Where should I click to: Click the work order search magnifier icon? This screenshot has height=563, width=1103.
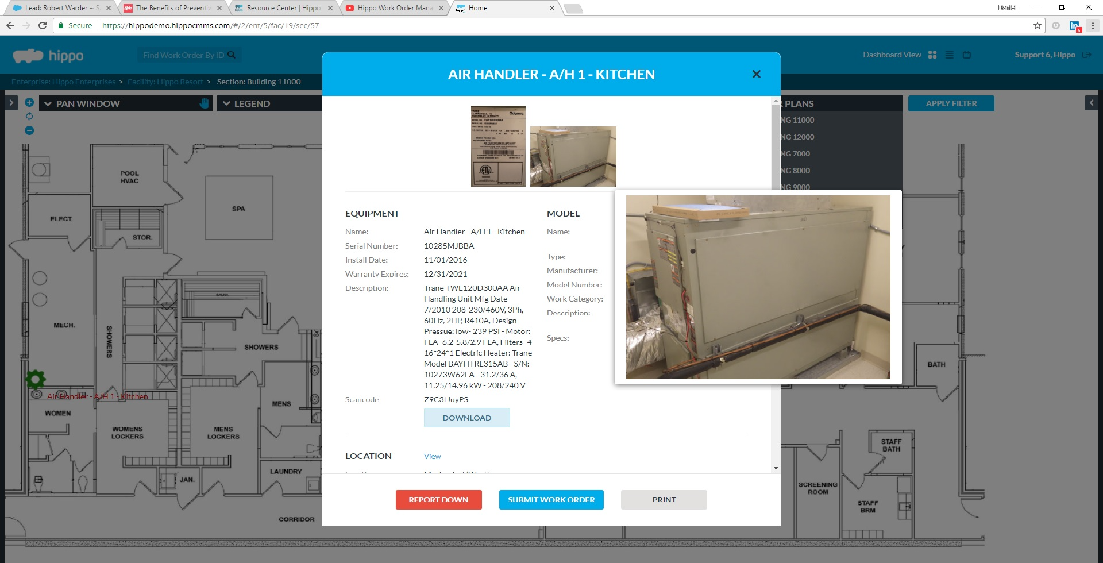click(232, 55)
